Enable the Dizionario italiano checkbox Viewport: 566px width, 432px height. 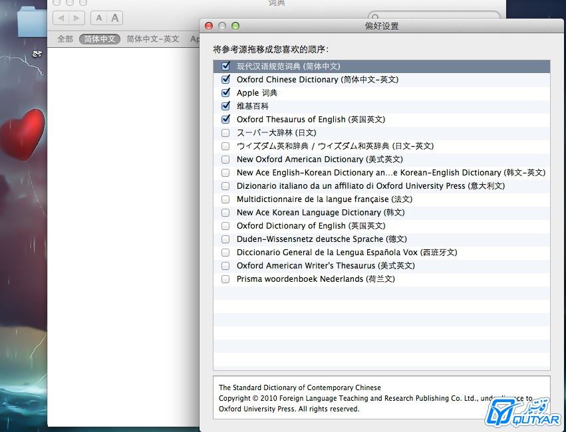click(x=225, y=186)
